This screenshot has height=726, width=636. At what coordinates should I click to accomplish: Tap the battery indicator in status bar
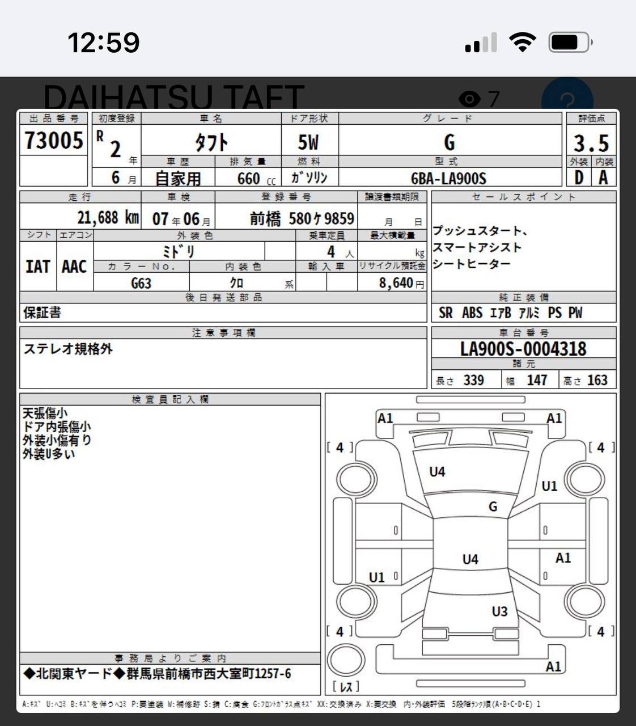pos(571,42)
